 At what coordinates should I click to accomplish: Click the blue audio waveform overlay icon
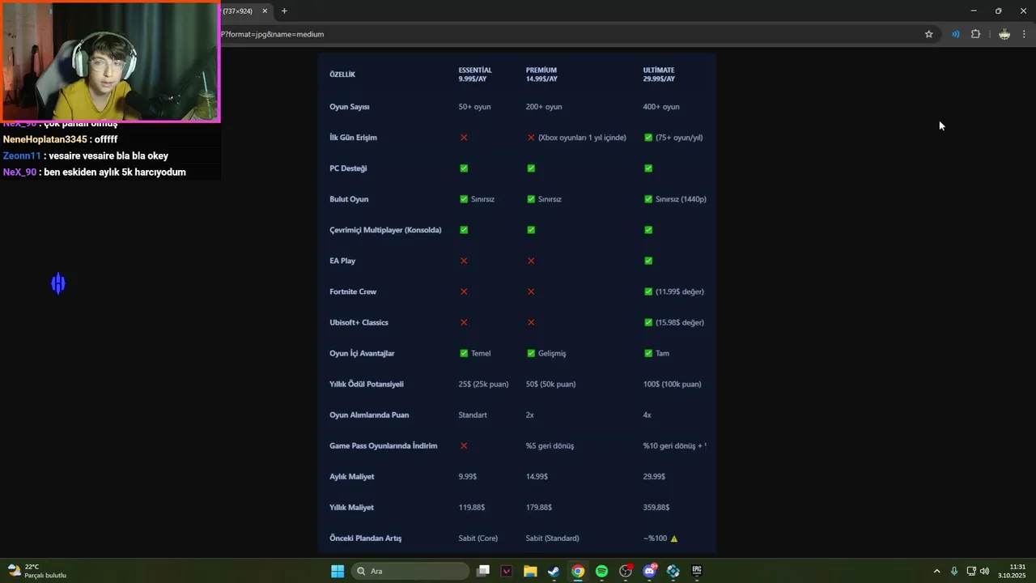(x=58, y=283)
